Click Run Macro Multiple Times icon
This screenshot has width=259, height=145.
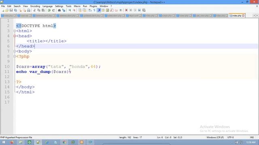[139, 10]
